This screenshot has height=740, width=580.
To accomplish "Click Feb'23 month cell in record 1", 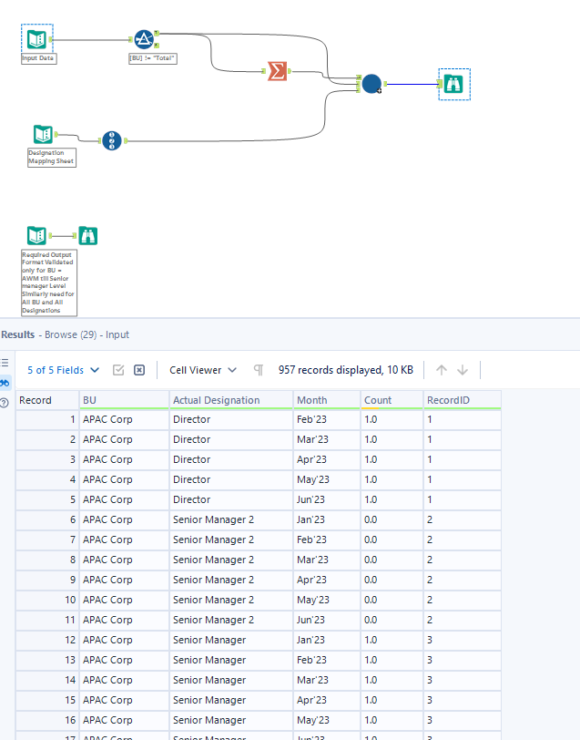I will pos(327,419).
